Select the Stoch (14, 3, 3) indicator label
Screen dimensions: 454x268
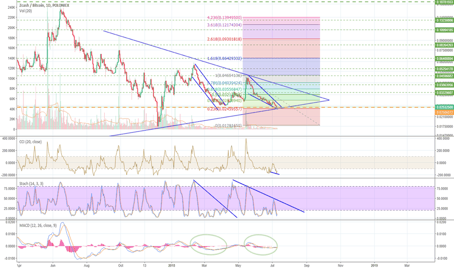tap(31, 183)
